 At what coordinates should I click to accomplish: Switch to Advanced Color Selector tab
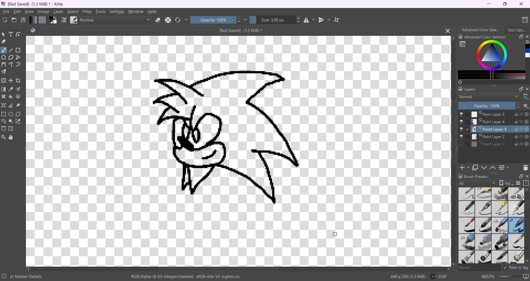click(480, 29)
